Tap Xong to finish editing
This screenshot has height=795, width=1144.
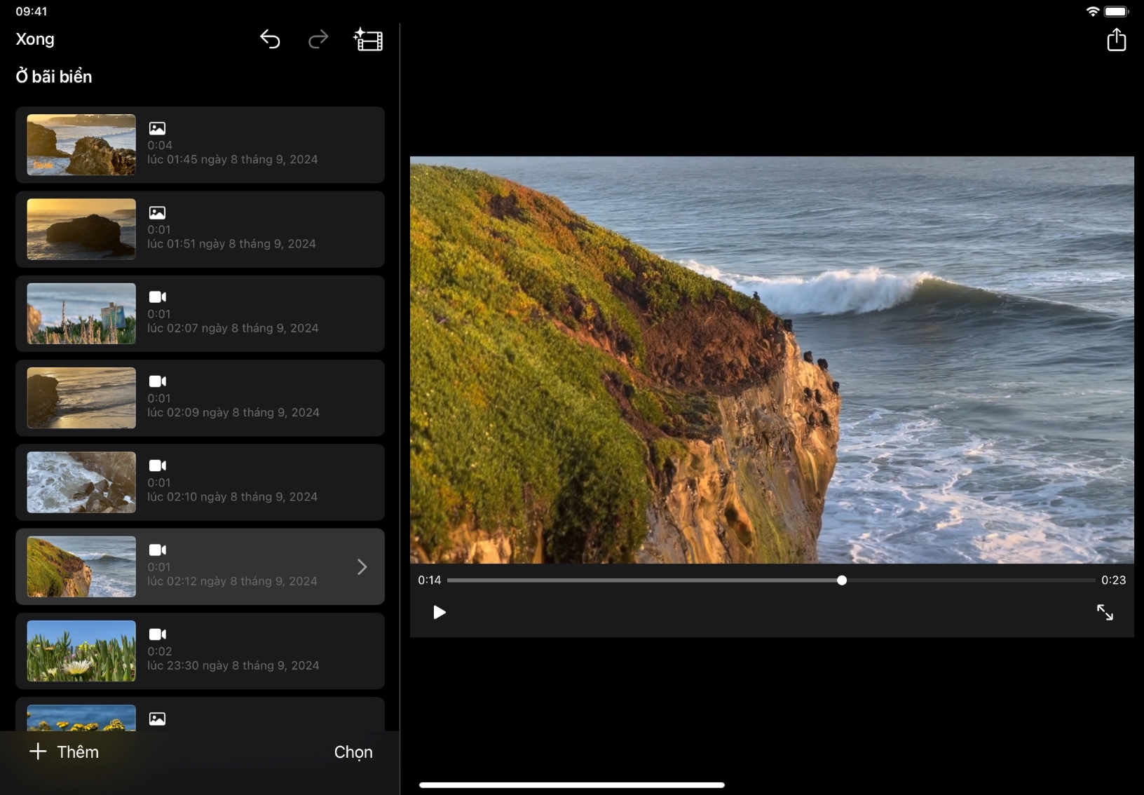tap(35, 39)
